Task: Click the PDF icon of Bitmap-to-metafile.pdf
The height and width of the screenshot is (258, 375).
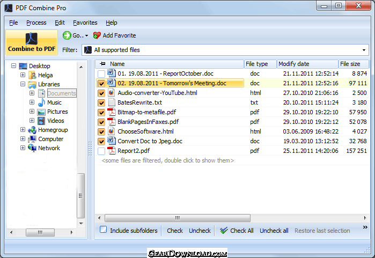Action: tap(111, 112)
